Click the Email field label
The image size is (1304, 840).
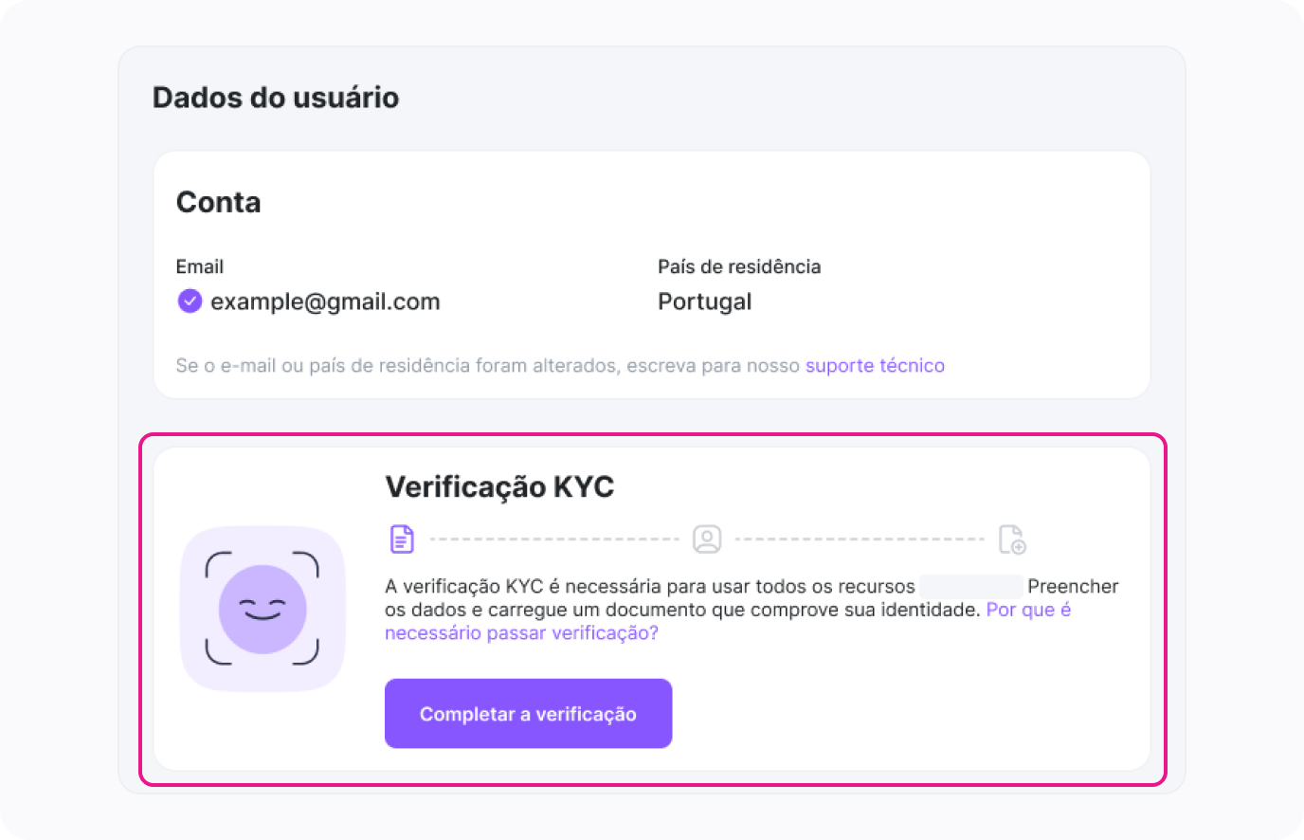tap(200, 266)
